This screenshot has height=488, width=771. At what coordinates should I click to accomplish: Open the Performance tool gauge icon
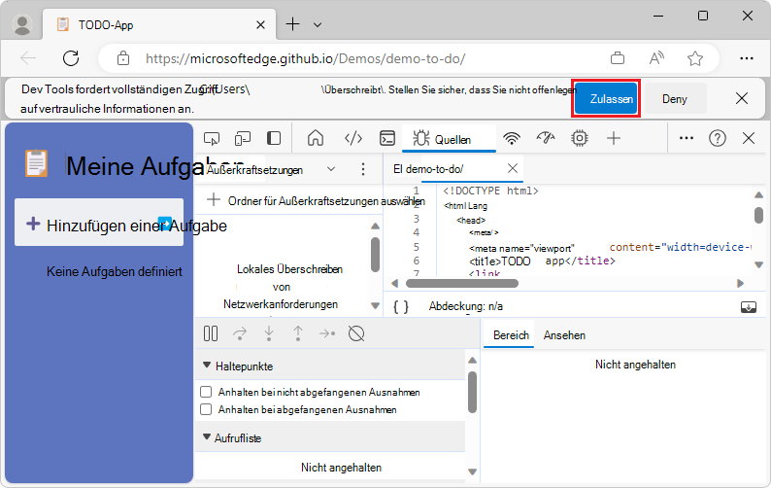[x=546, y=138]
